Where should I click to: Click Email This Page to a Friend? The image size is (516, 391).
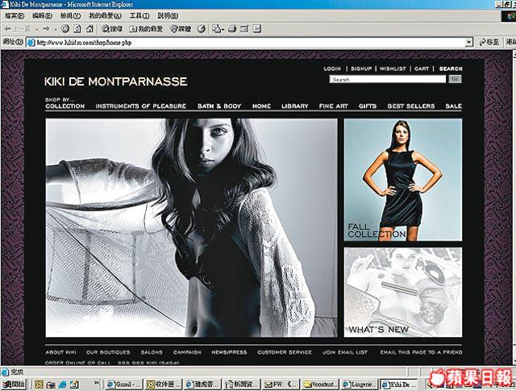coord(421,352)
